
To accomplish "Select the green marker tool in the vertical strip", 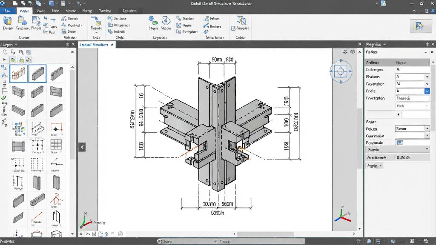I will coord(4,98).
